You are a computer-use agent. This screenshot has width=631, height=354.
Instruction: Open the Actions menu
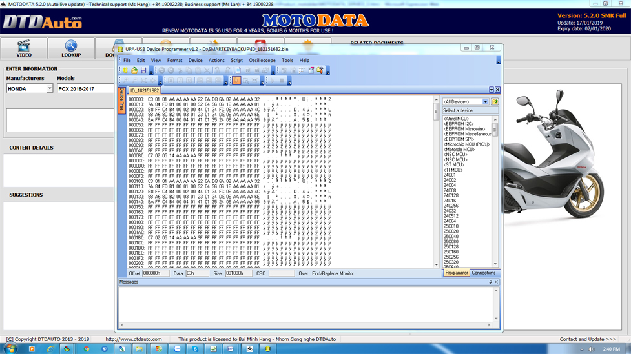coord(216,60)
